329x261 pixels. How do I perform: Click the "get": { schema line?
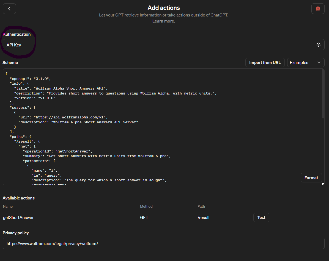(x=27, y=146)
